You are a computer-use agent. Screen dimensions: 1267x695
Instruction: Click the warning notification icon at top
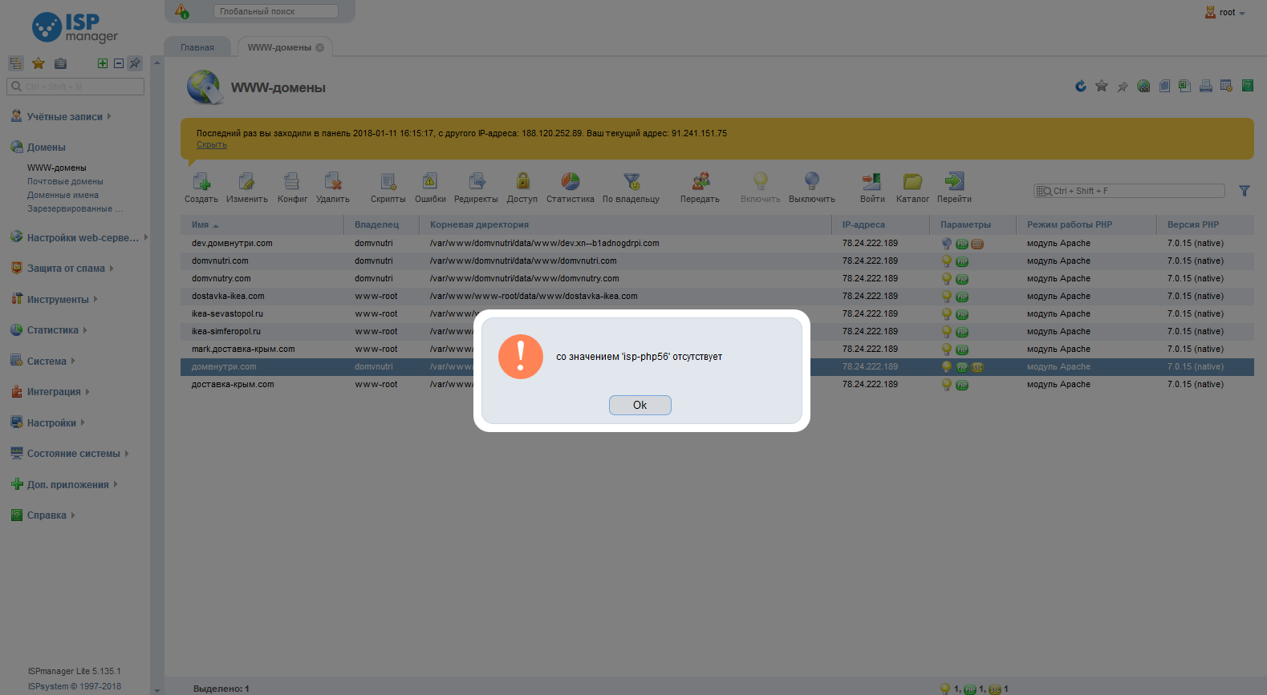click(x=182, y=11)
